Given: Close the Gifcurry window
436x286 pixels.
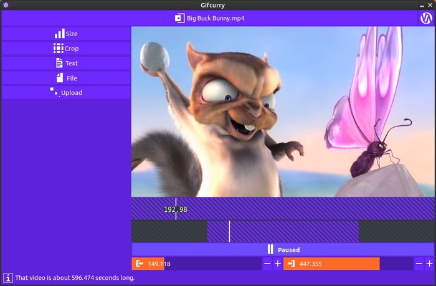Looking at the screenshot, I should 430,5.
